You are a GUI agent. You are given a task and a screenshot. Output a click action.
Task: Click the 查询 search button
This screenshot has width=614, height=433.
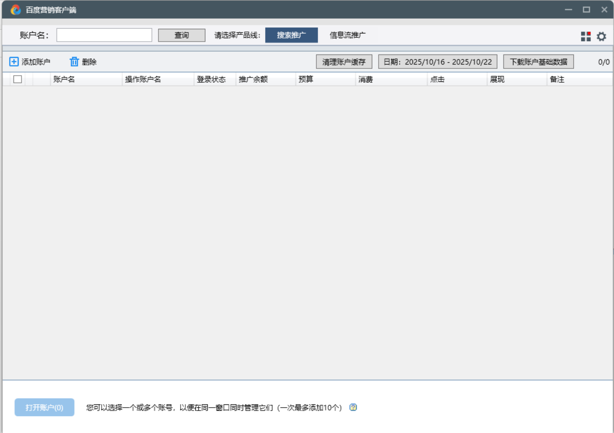pyautogui.click(x=181, y=34)
